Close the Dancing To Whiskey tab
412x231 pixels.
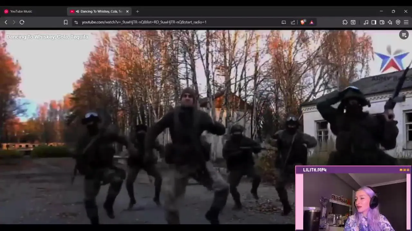pos(127,11)
